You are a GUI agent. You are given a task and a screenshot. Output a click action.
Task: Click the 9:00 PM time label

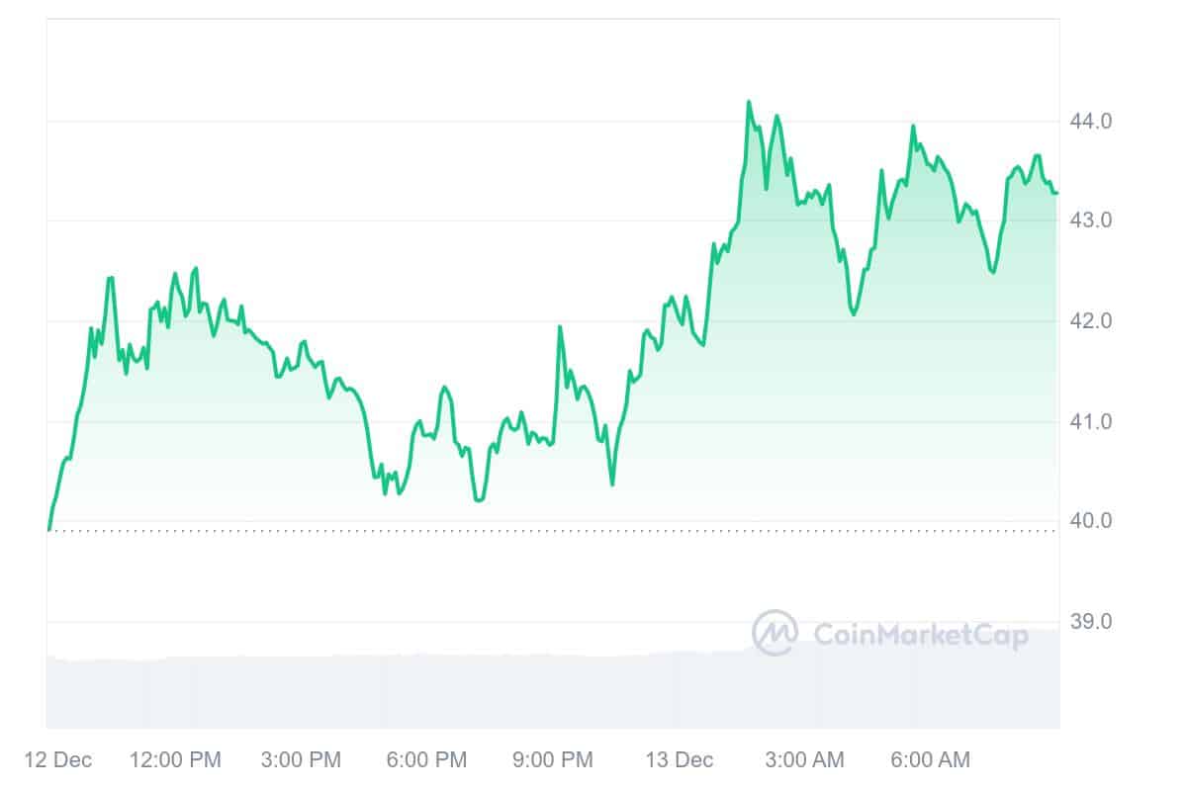tap(552, 760)
